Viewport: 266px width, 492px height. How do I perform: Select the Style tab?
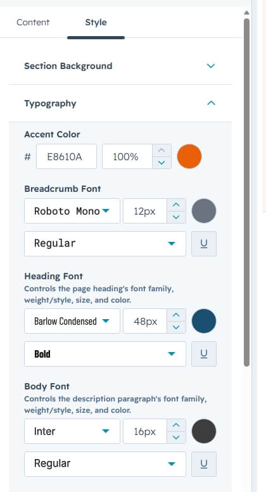[96, 22]
